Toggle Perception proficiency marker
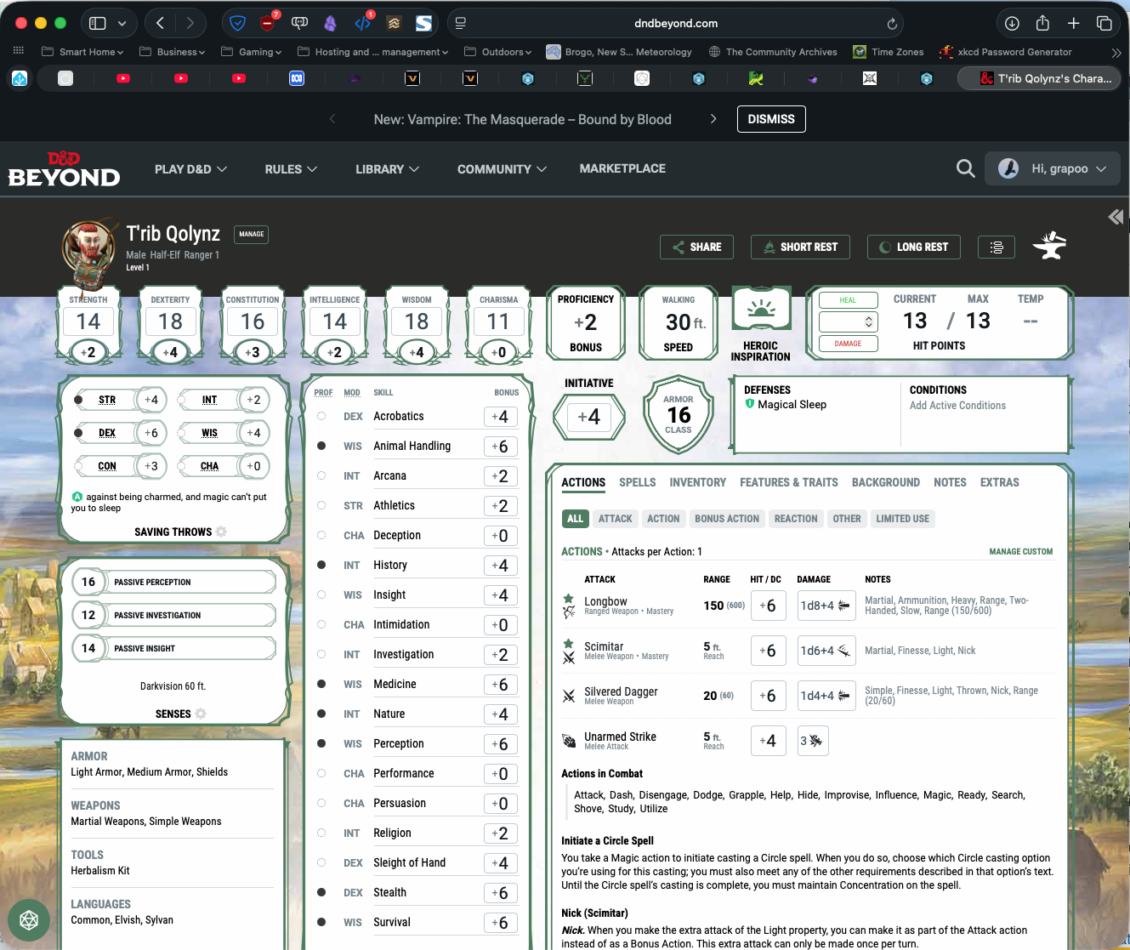The width and height of the screenshot is (1130, 950). (321, 743)
